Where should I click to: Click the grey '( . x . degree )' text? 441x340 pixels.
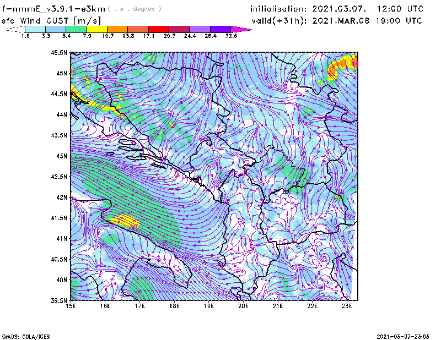click(x=135, y=9)
